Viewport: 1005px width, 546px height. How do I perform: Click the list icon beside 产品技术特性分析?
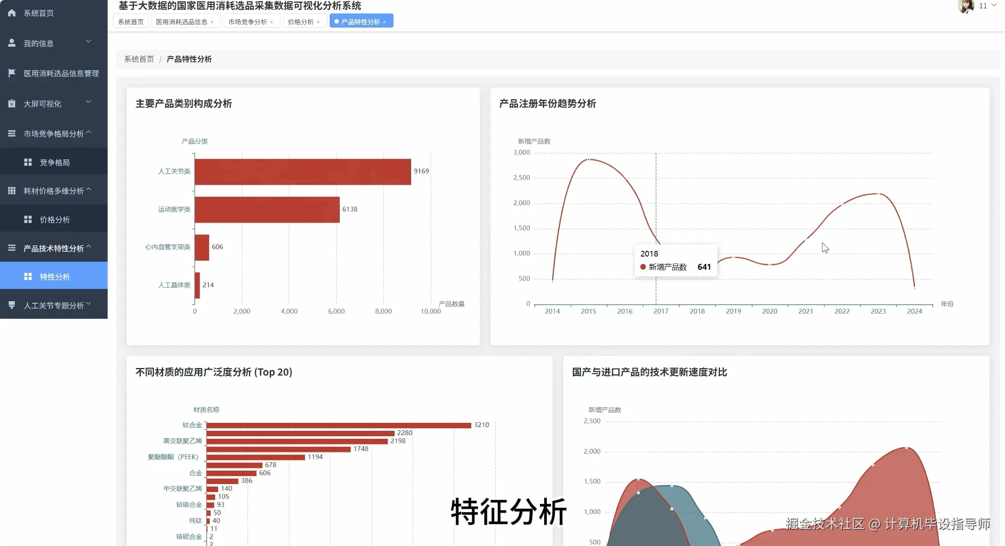click(12, 248)
